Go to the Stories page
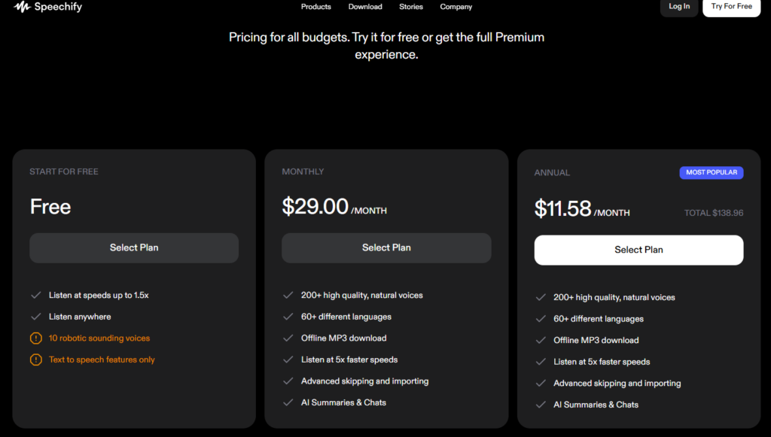The width and height of the screenshot is (771, 437). tap(411, 7)
